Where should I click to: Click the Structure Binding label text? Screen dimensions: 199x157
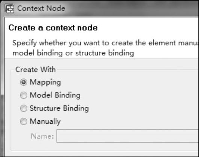[59, 108]
